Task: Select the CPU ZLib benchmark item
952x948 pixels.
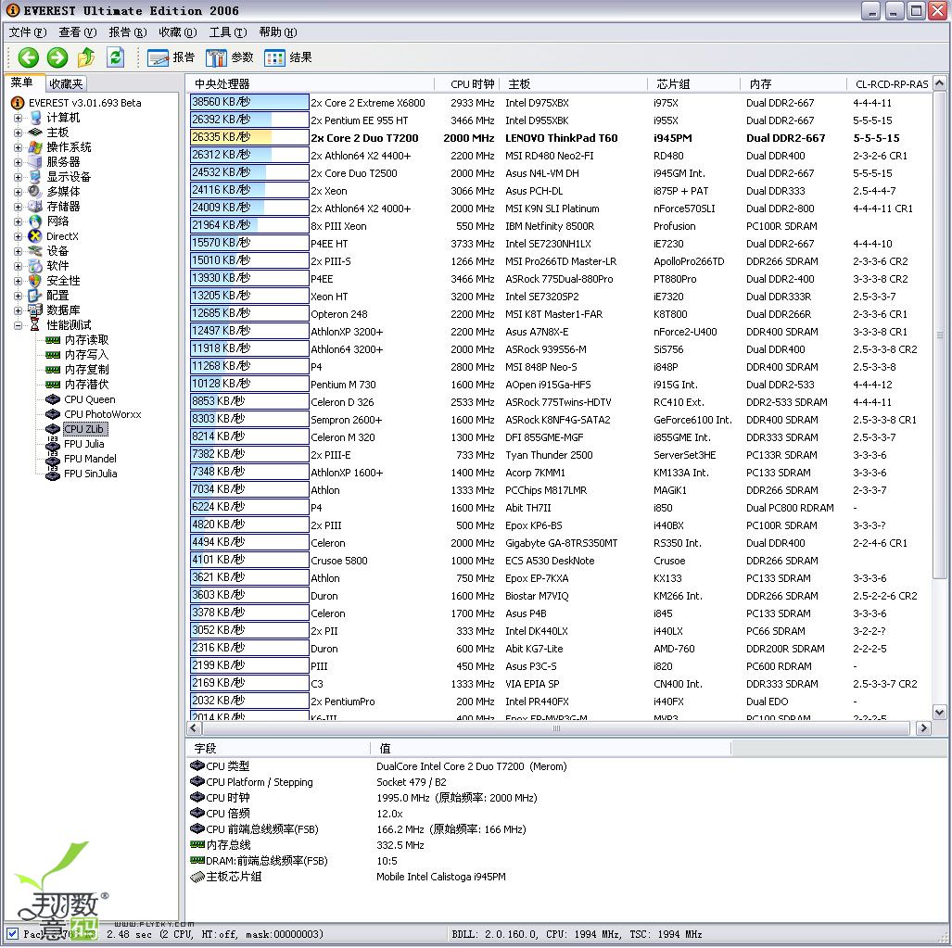Action: click(84, 429)
